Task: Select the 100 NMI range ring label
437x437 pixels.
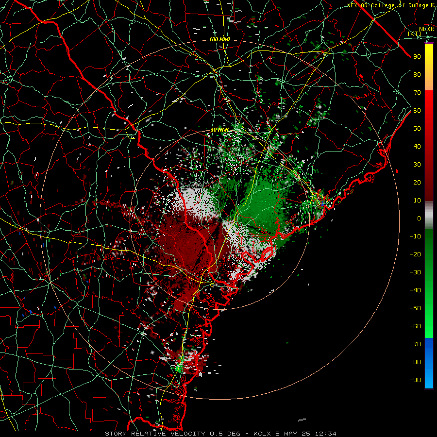Action: 219,40
